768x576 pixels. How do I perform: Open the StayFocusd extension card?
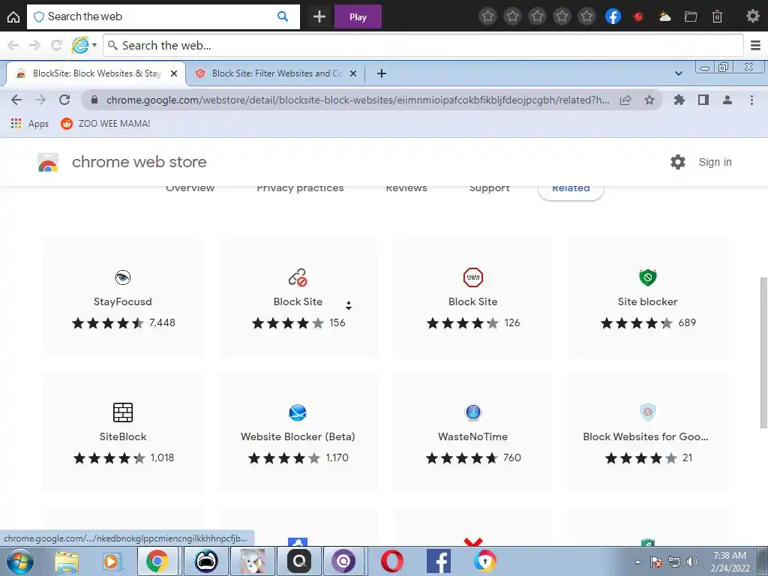123,298
